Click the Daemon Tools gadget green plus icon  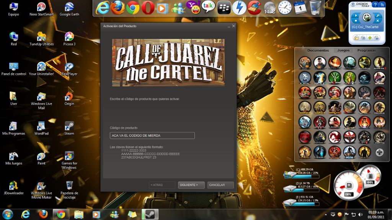[x=370, y=38]
